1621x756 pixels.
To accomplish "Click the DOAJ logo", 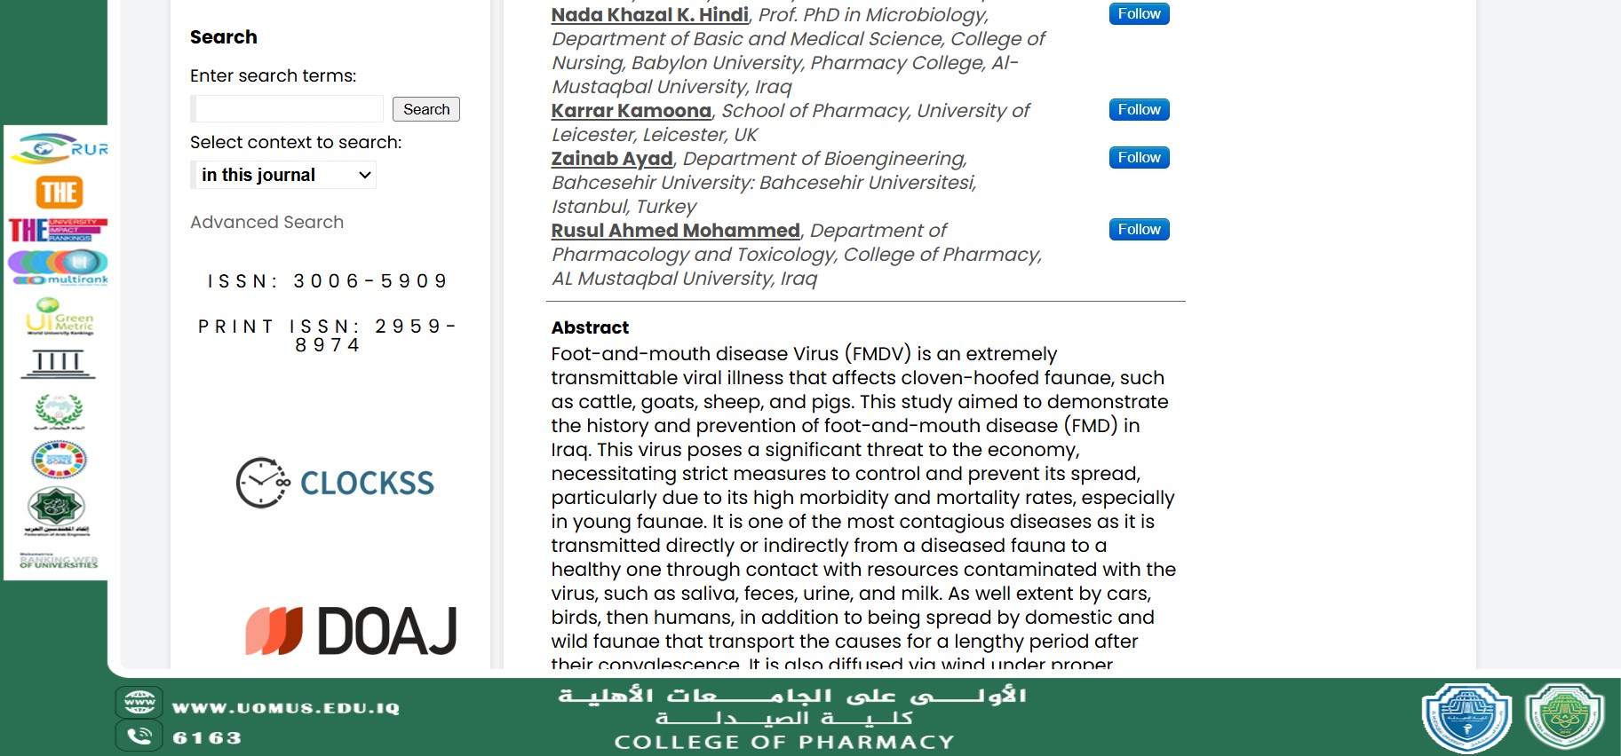I will click(x=352, y=631).
